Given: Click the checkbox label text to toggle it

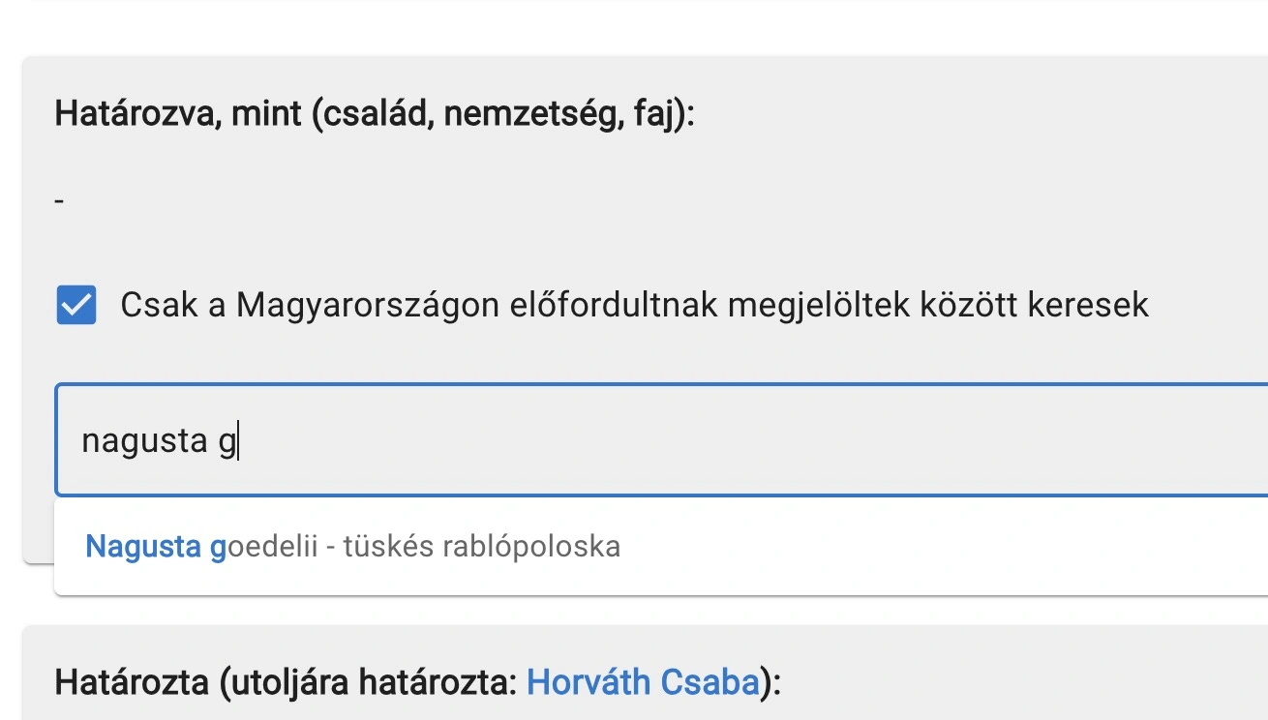Looking at the screenshot, I should [634, 305].
